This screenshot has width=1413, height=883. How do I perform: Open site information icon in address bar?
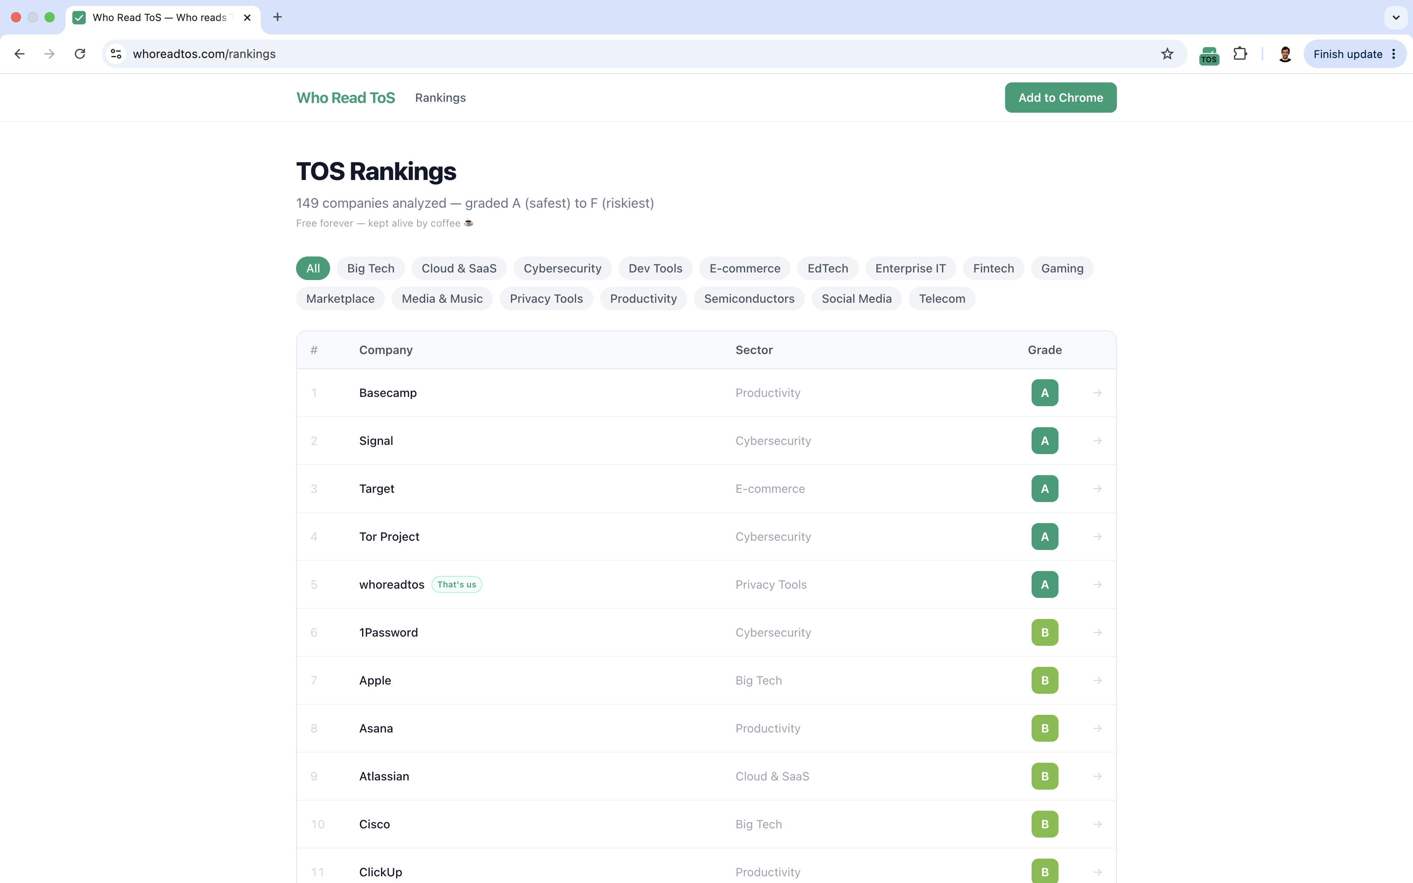[x=116, y=54]
